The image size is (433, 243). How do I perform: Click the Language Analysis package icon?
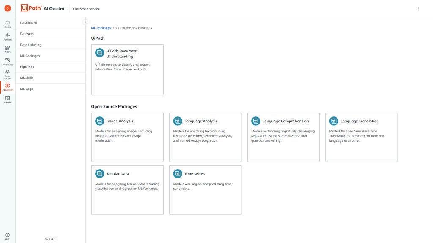(178, 121)
